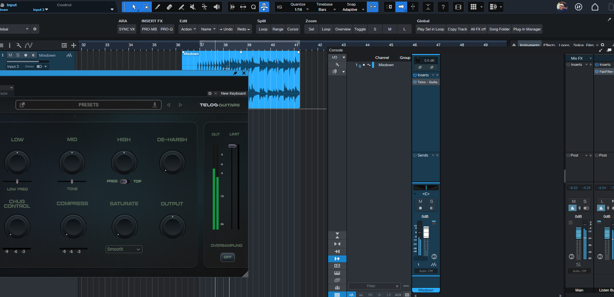The width and height of the screenshot is (614, 297).
Task: Open the PRESETS field in Telos
Action: (88, 105)
